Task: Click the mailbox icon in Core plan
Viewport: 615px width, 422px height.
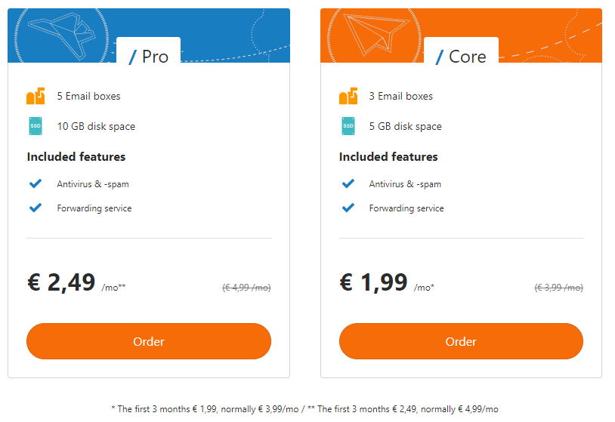Action: pyautogui.click(x=348, y=97)
